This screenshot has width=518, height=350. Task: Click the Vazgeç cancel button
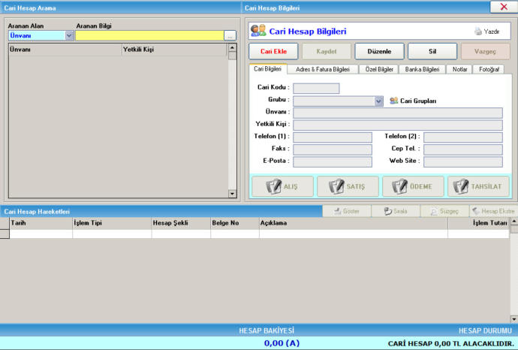click(485, 52)
